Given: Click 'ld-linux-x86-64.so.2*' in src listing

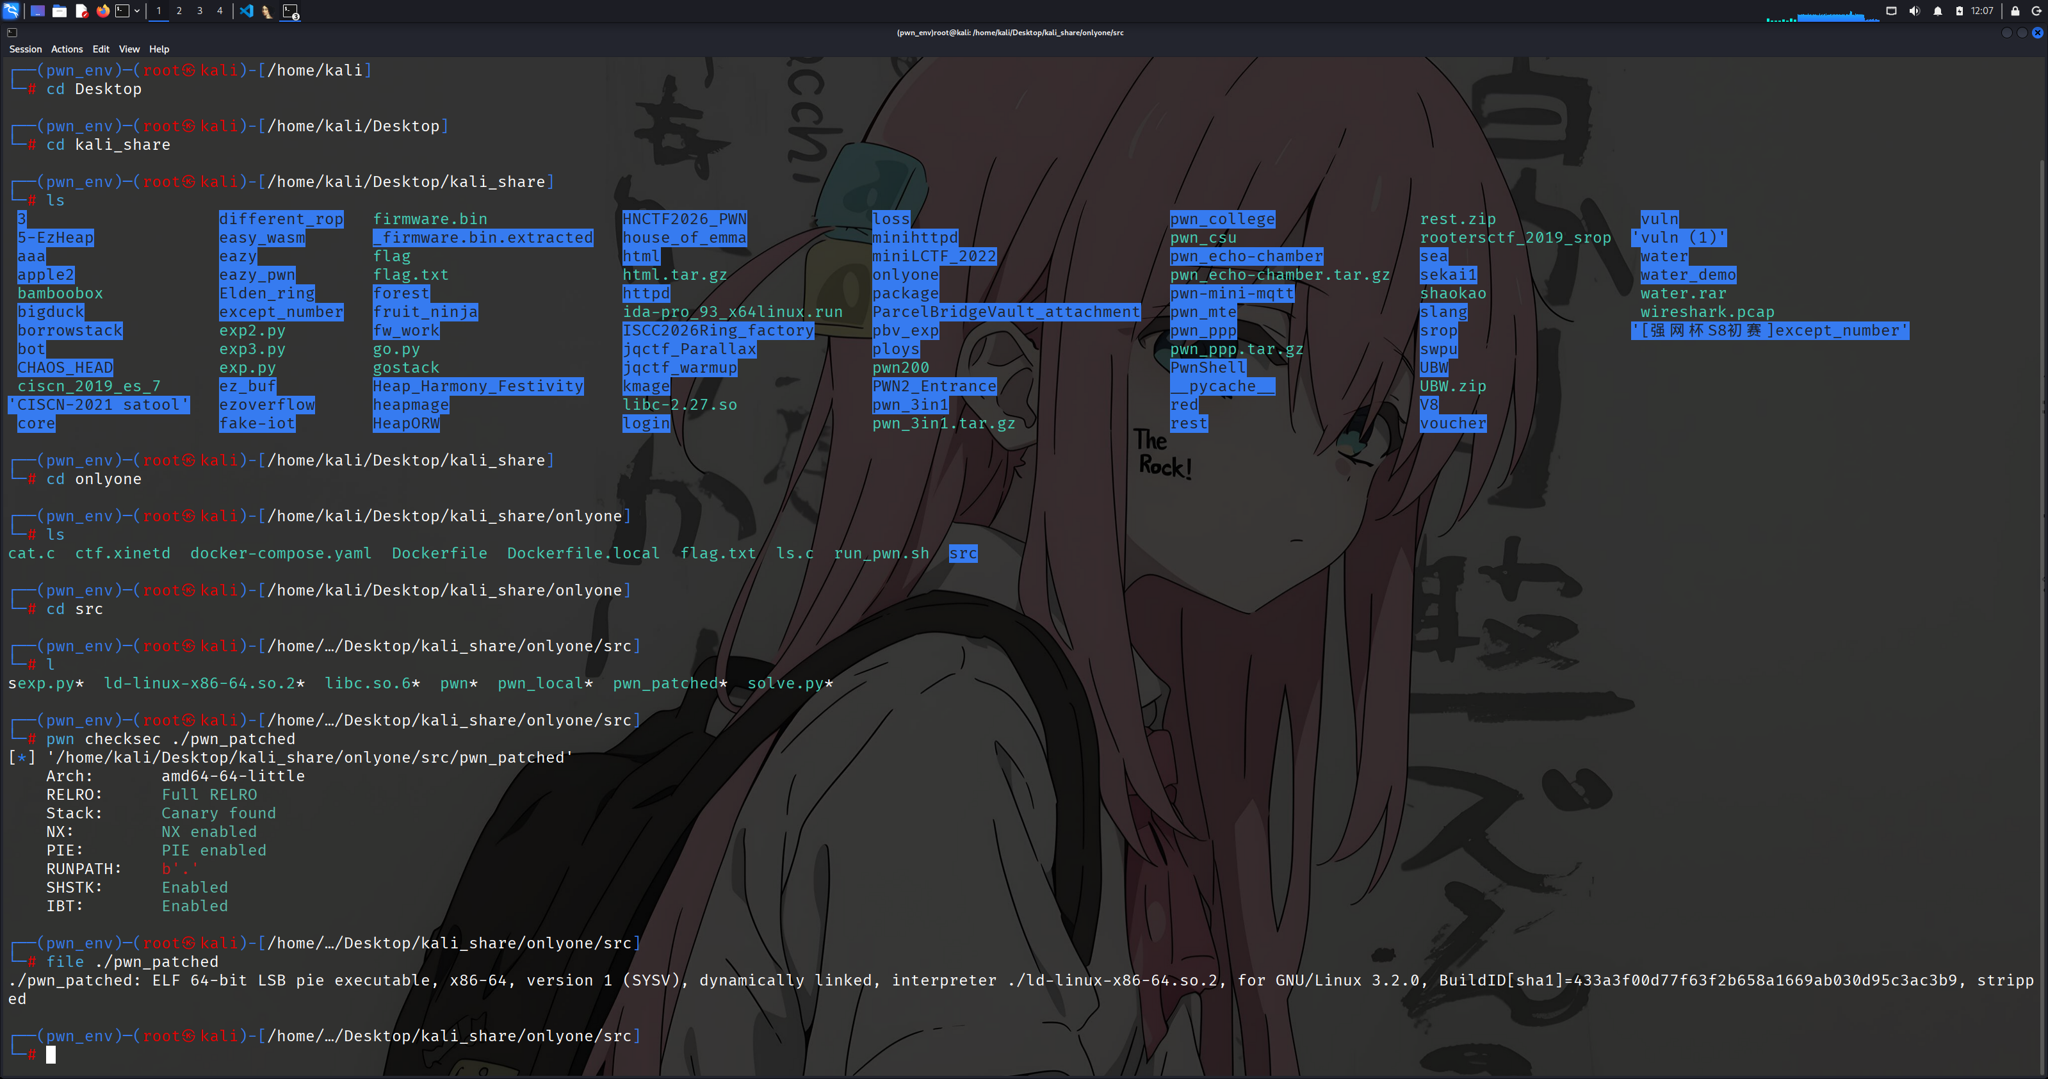Looking at the screenshot, I should (204, 683).
